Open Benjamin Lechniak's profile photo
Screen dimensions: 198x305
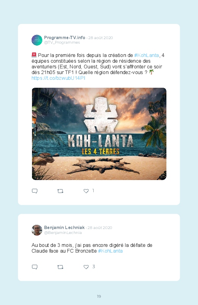coord(37,230)
